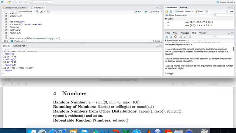
Task: Click the Help forward arrow
Action: pos(171,37)
